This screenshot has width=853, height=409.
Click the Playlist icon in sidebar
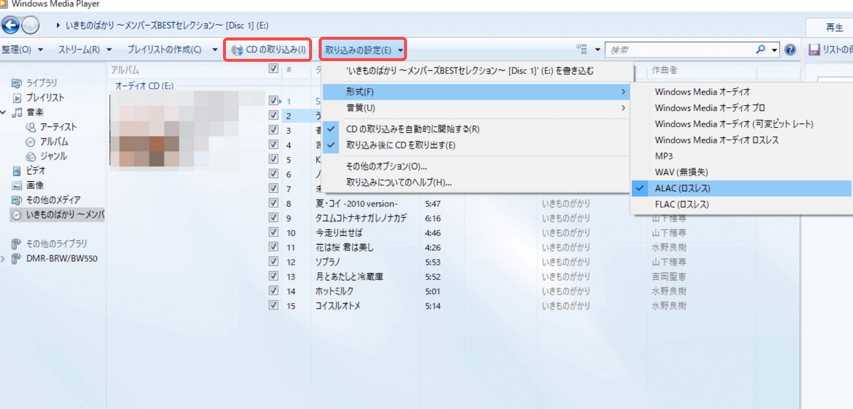(x=17, y=98)
